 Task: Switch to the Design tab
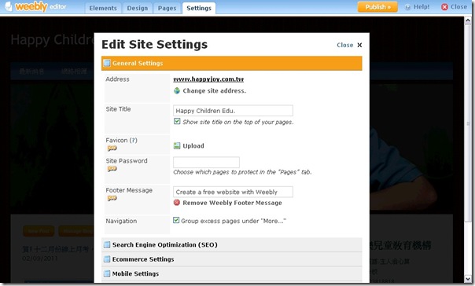pos(137,8)
